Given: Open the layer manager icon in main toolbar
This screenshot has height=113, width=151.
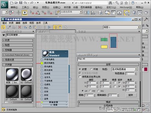Looking at the screenshot, I should 100,13.
